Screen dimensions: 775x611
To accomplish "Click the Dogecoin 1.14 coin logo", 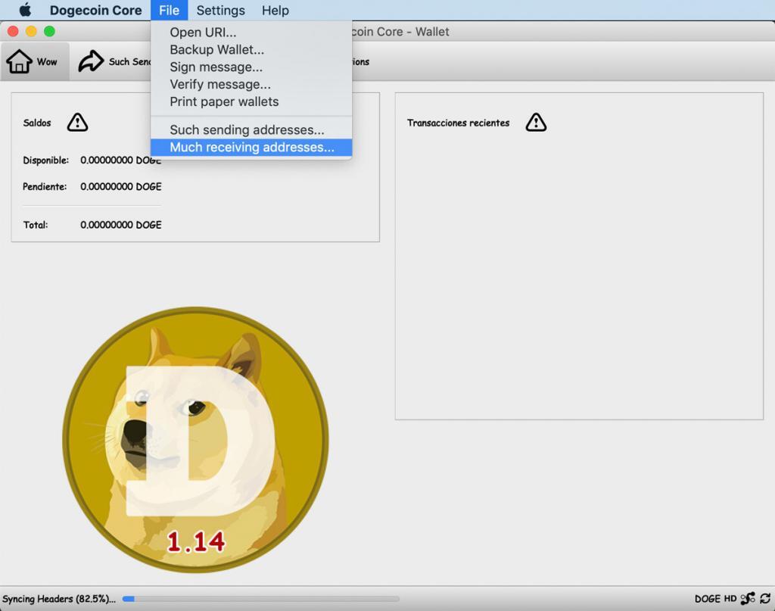I will tap(196, 440).
